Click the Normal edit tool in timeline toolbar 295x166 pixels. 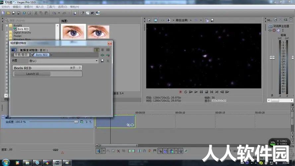(x=99, y=151)
